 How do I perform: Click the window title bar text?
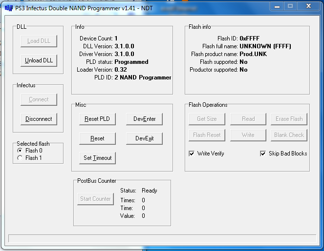point(84,8)
